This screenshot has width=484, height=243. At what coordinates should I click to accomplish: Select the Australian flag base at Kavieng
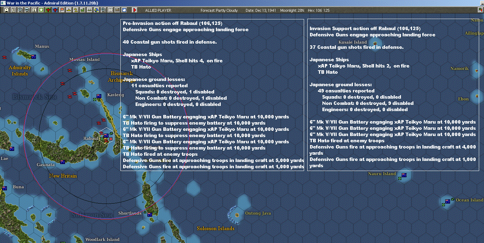(99, 96)
